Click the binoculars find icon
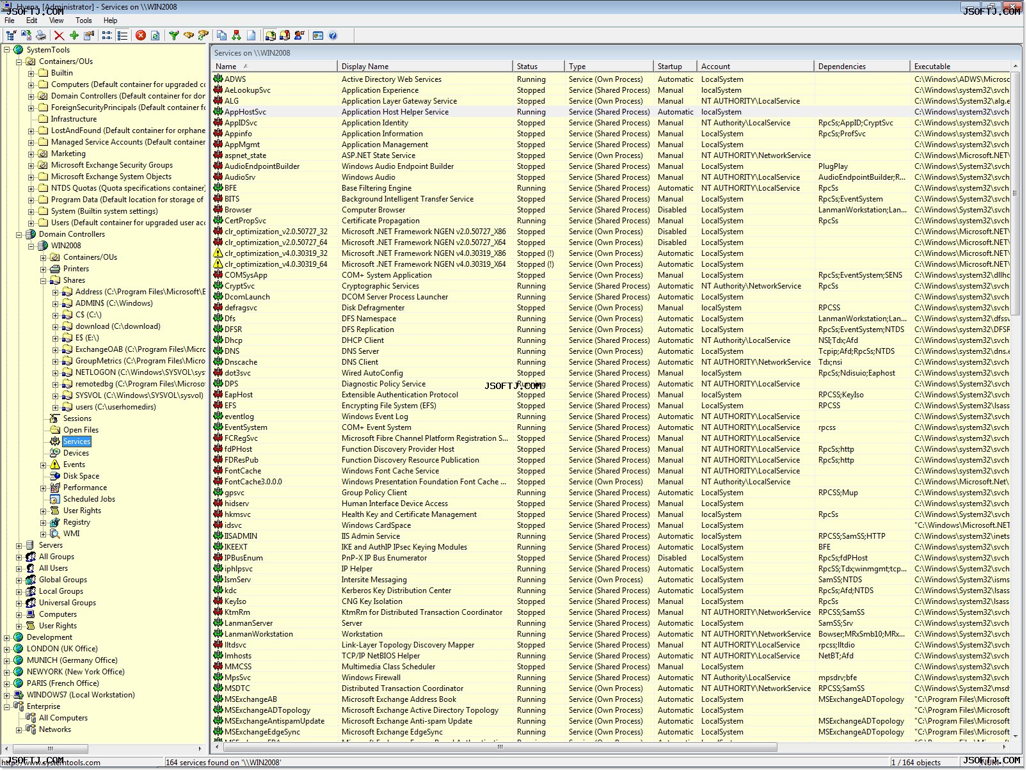Screen dimensions: 1027x771 pos(189,36)
